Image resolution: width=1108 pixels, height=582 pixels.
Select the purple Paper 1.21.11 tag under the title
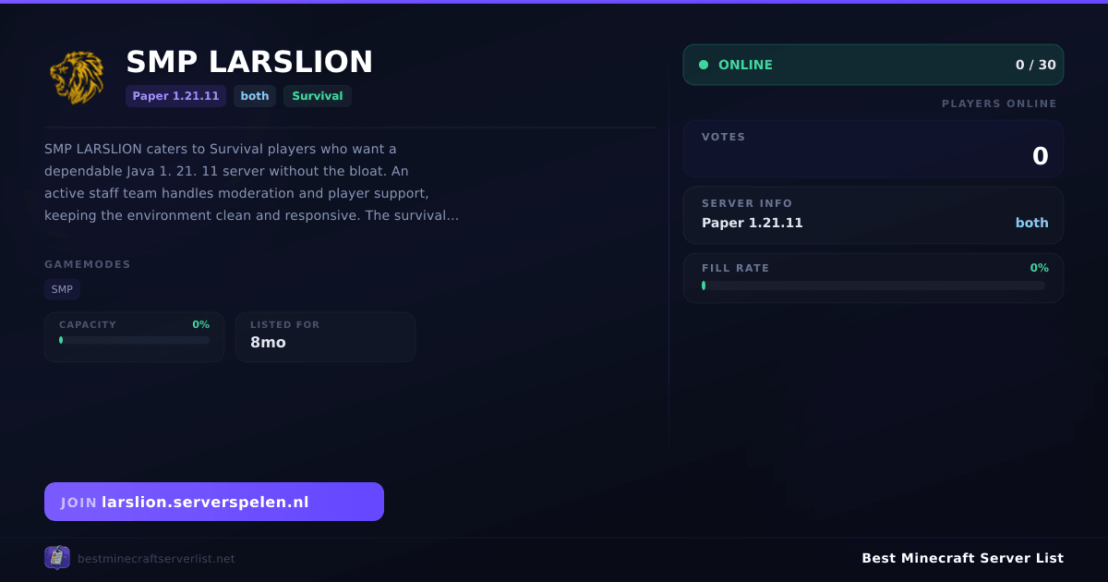(x=175, y=96)
